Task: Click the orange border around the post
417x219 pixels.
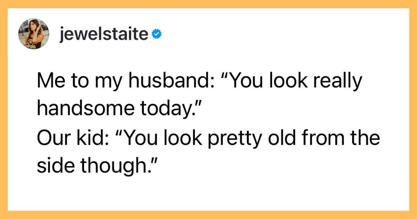Action: 208,4
